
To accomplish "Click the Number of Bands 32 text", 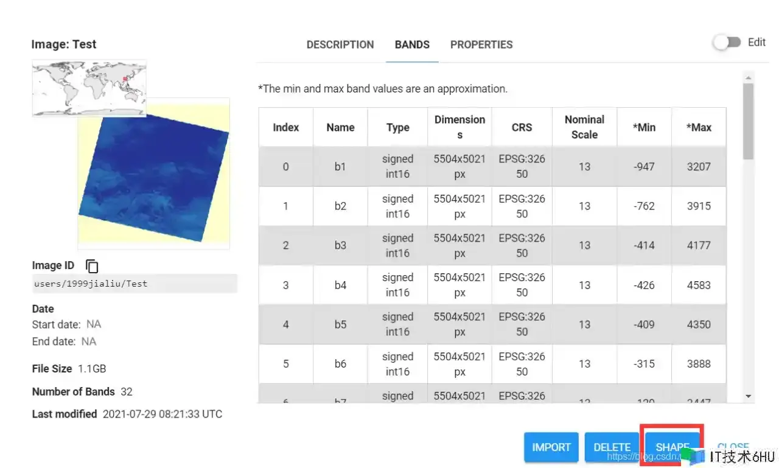I will (82, 392).
